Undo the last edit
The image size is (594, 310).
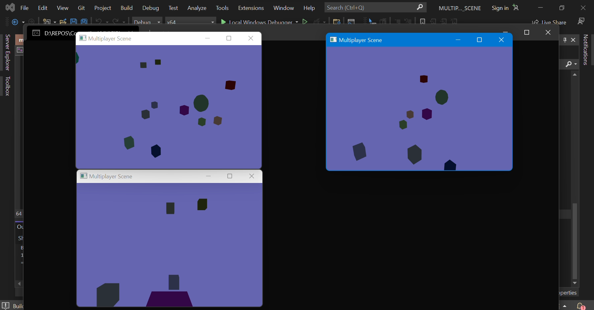point(99,21)
